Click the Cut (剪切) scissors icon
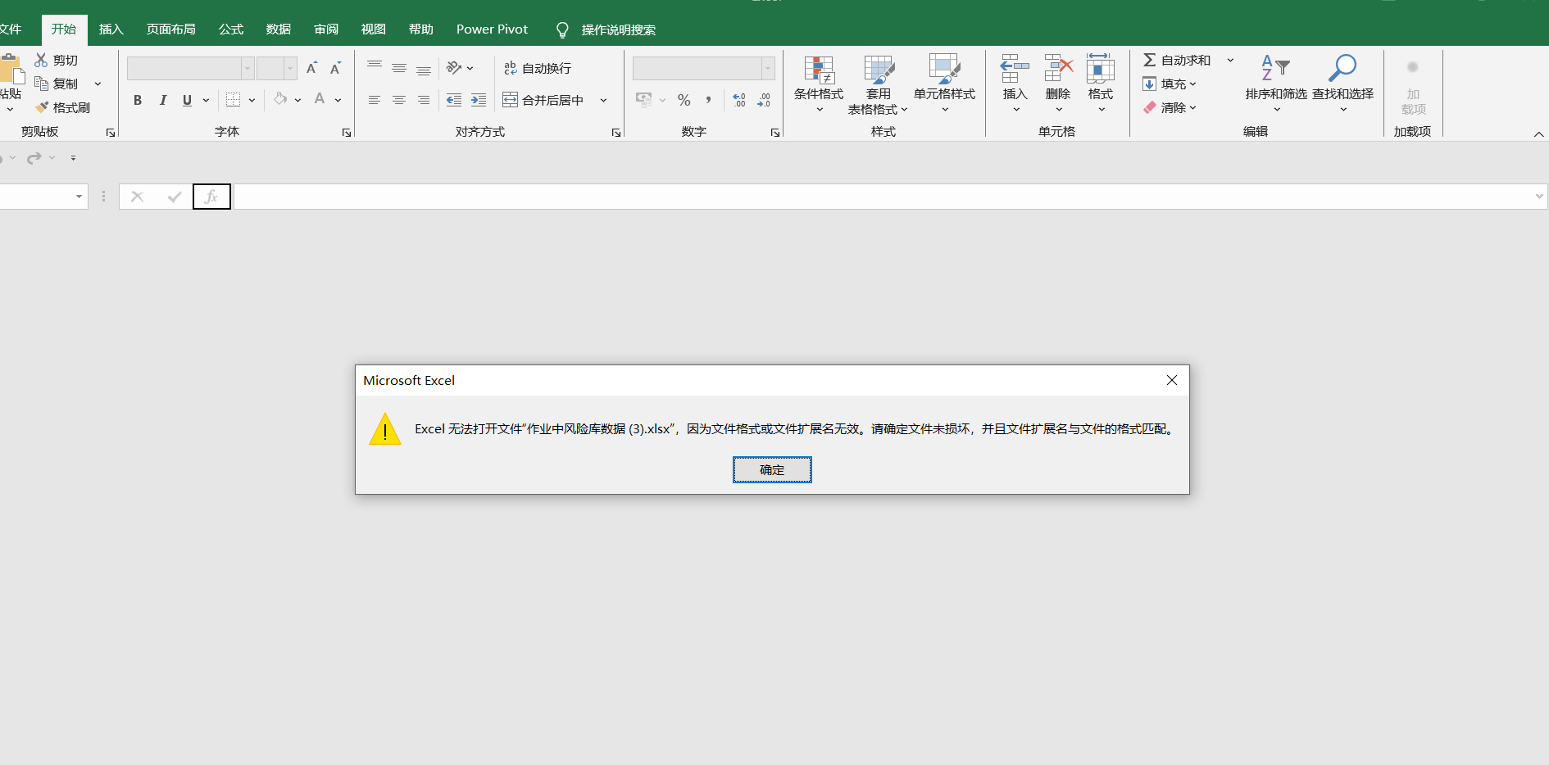The height and width of the screenshot is (765, 1549). click(x=41, y=60)
